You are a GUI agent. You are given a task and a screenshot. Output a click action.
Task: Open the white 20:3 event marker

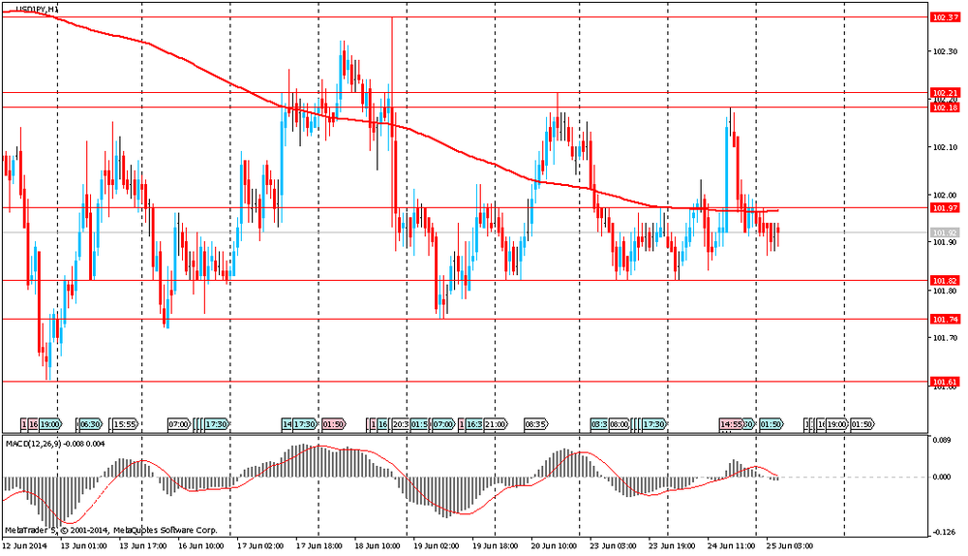(400, 424)
